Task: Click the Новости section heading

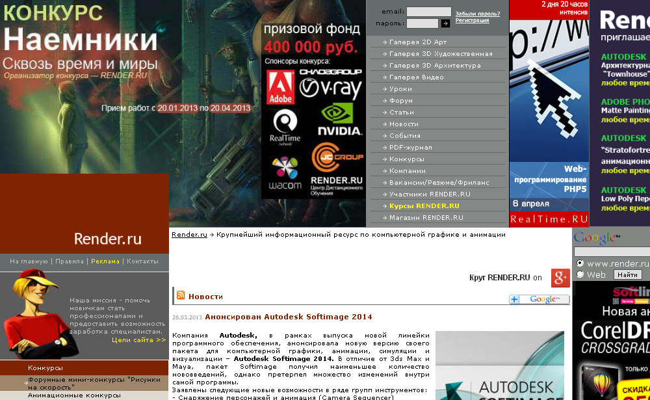Action: click(x=205, y=297)
